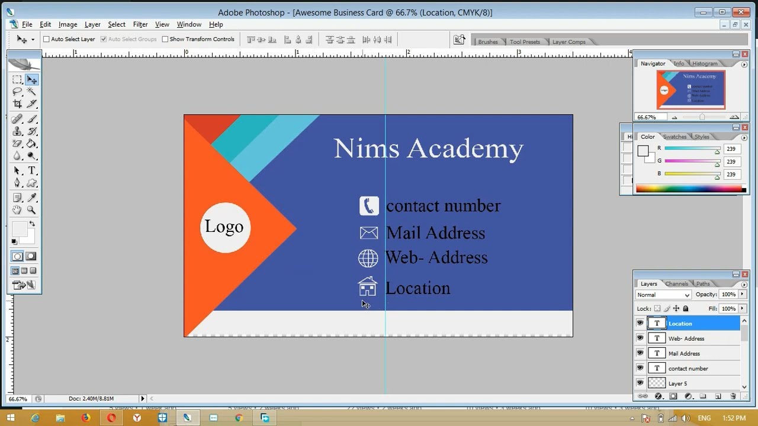
Task: Hide Layer 5 visibility eye
Action: coord(640,383)
